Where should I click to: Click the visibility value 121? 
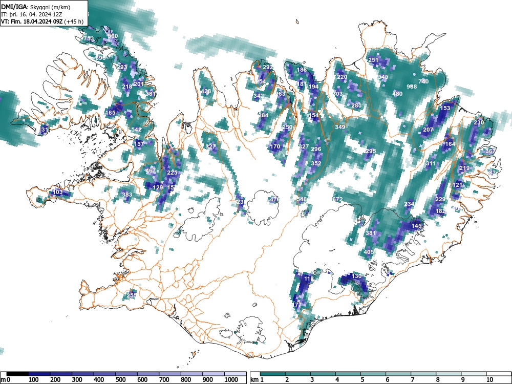click(x=457, y=185)
